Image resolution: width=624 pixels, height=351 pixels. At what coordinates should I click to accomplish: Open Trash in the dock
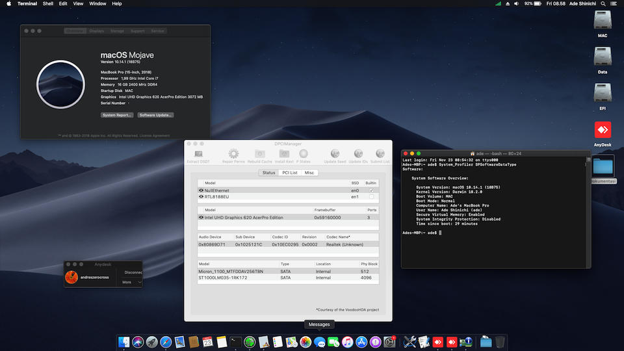click(500, 342)
